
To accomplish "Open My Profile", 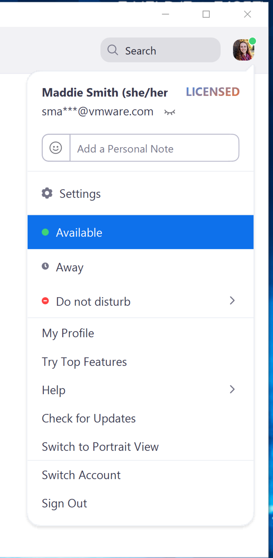I will coord(68,333).
